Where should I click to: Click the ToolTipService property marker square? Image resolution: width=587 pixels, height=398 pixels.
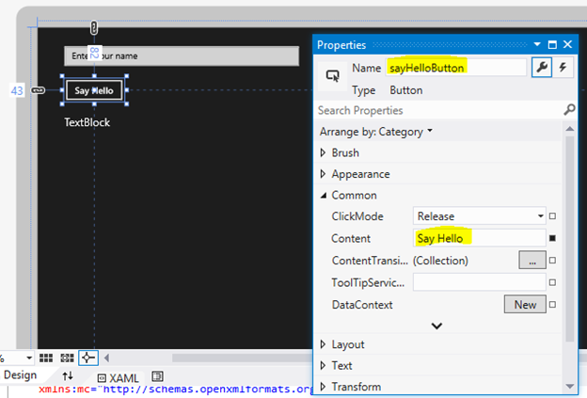click(x=552, y=282)
